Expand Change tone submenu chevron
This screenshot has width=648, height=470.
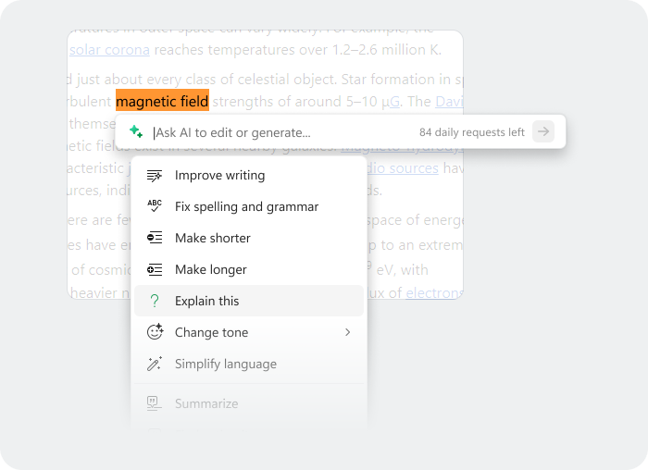coord(347,332)
